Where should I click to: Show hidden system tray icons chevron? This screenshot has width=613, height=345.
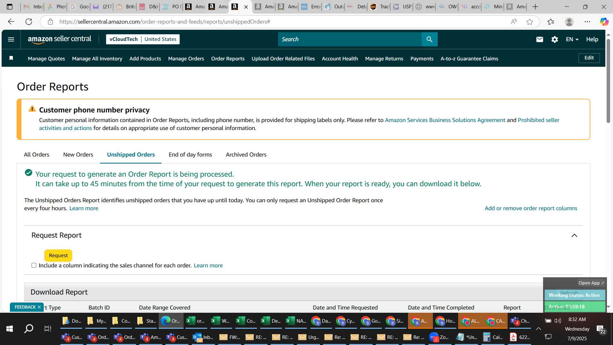click(538, 329)
